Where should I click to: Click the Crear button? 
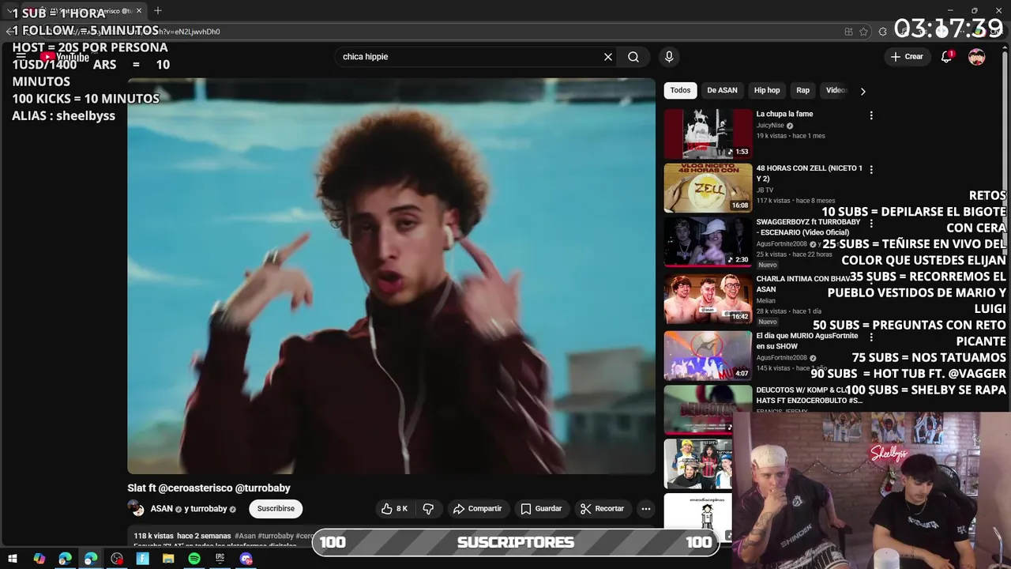point(907,57)
